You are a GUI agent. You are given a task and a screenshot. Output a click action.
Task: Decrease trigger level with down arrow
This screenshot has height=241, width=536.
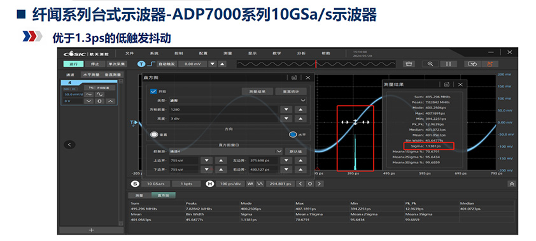(213, 64)
